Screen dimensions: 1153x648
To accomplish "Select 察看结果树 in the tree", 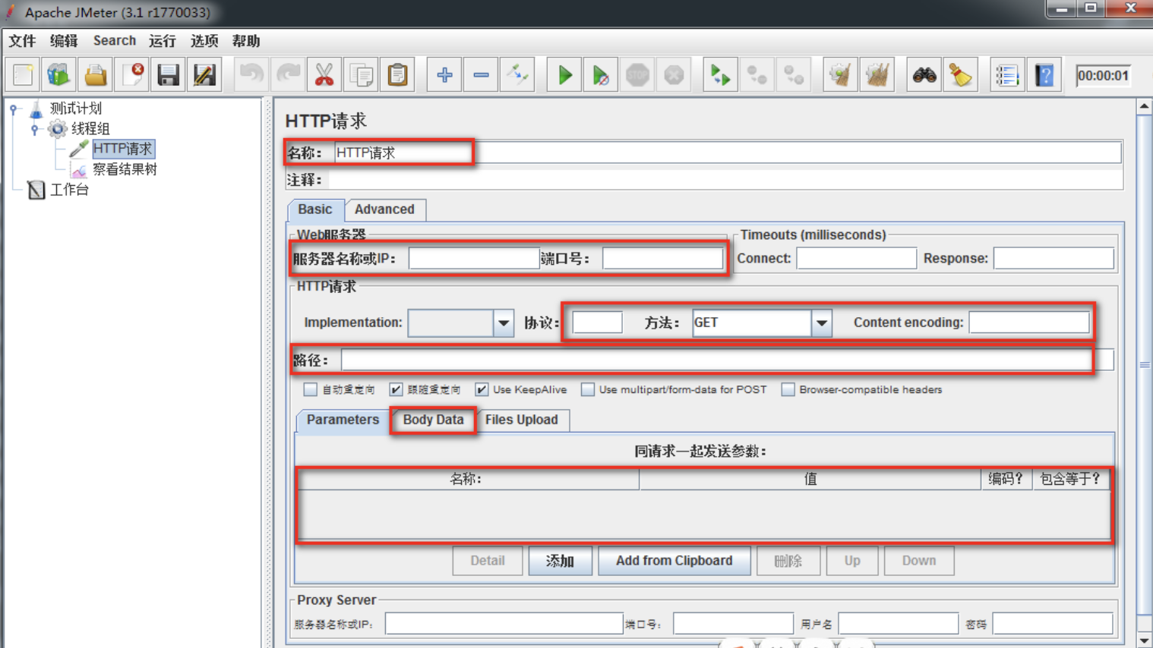I will [125, 169].
